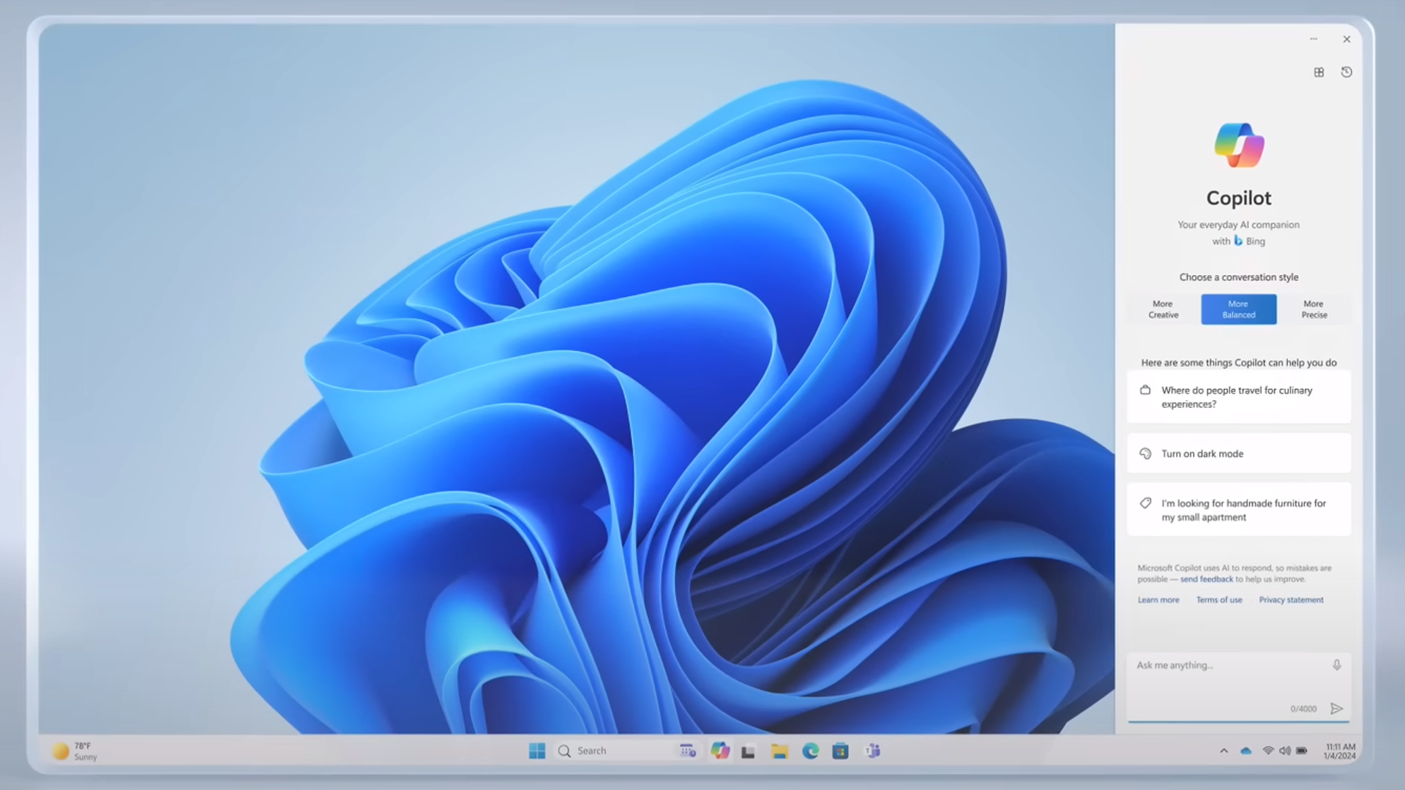Open Copilot more options ellipsis menu
The height and width of the screenshot is (790, 1405).
[x=1314, y=39]
